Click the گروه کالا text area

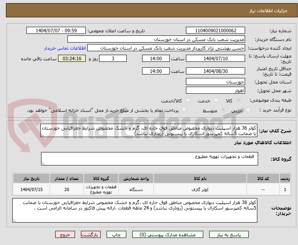pos(149,159)
